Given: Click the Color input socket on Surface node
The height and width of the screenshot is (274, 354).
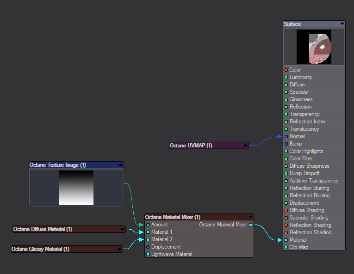Looking at the screenshot, I should pyautogui.click(x=286, y=70).
